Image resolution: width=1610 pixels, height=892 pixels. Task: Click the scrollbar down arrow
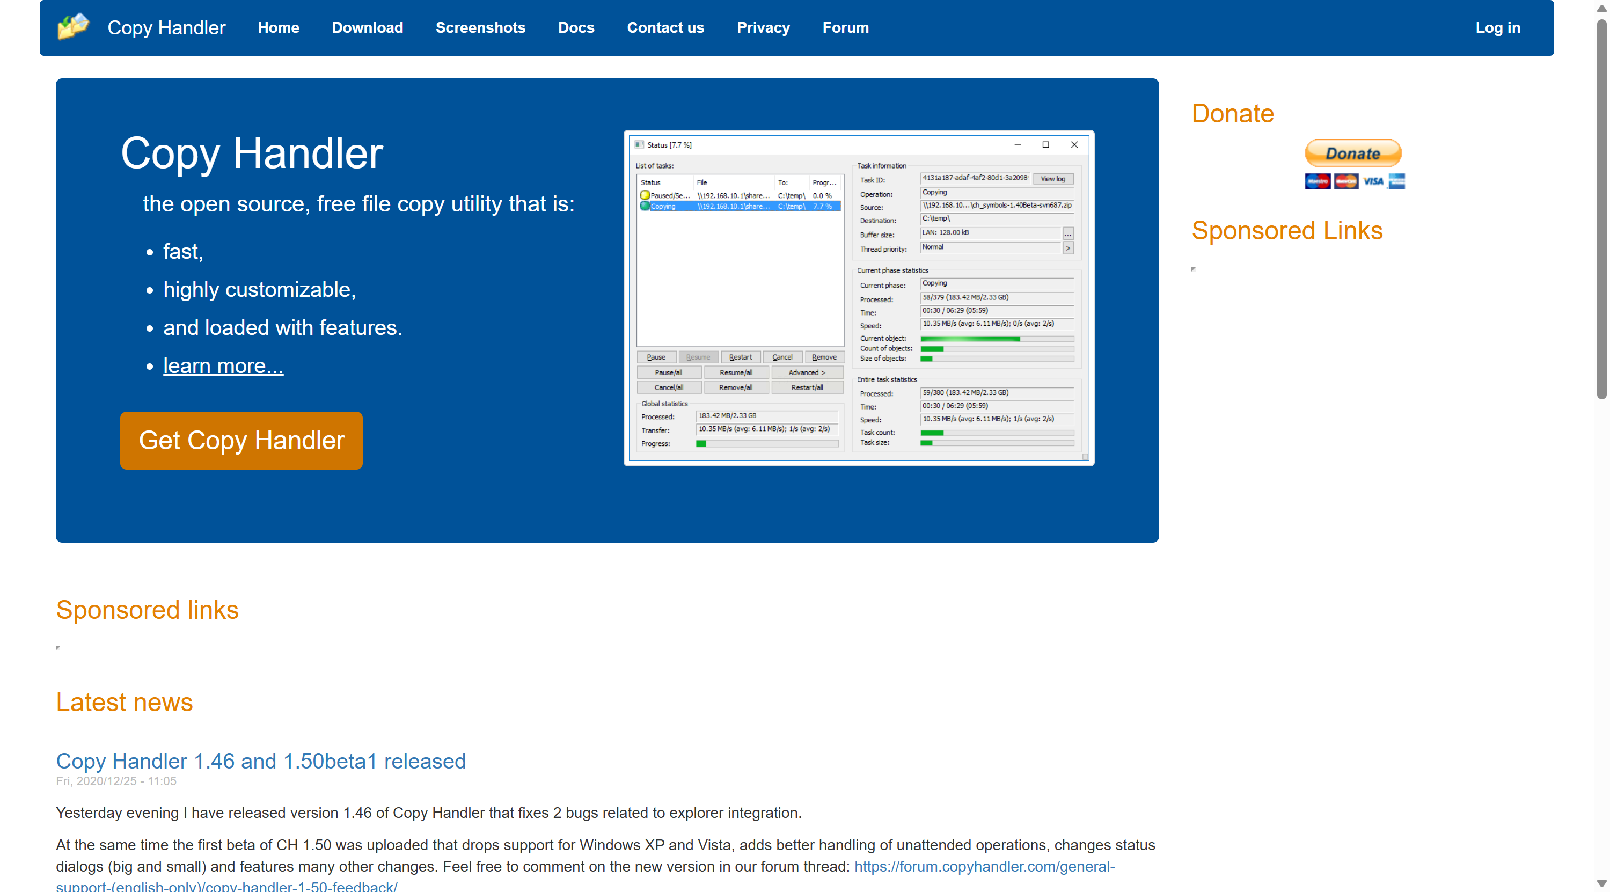[x=1601, y=884]
